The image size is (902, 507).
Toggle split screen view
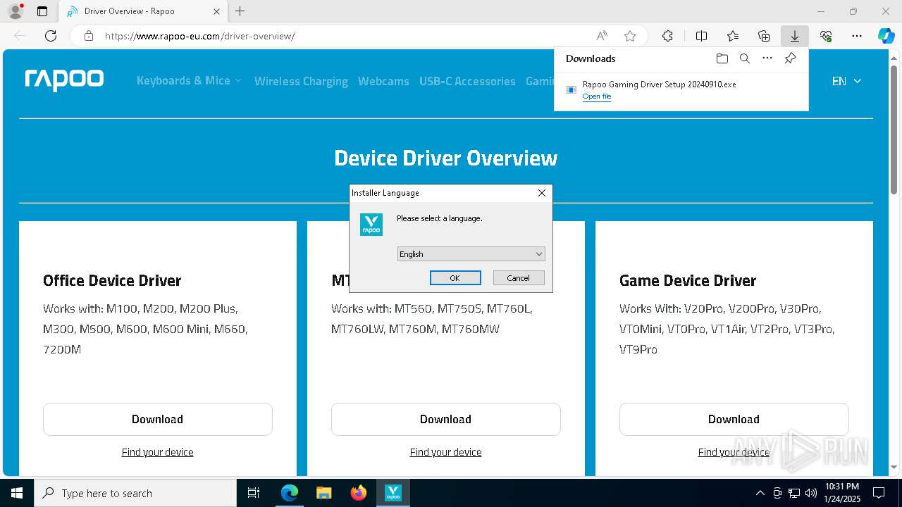tap(701, 36)
